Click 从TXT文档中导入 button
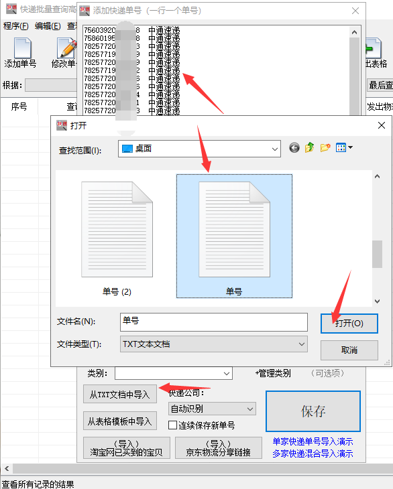393x489 pixels. click(120, 394)
